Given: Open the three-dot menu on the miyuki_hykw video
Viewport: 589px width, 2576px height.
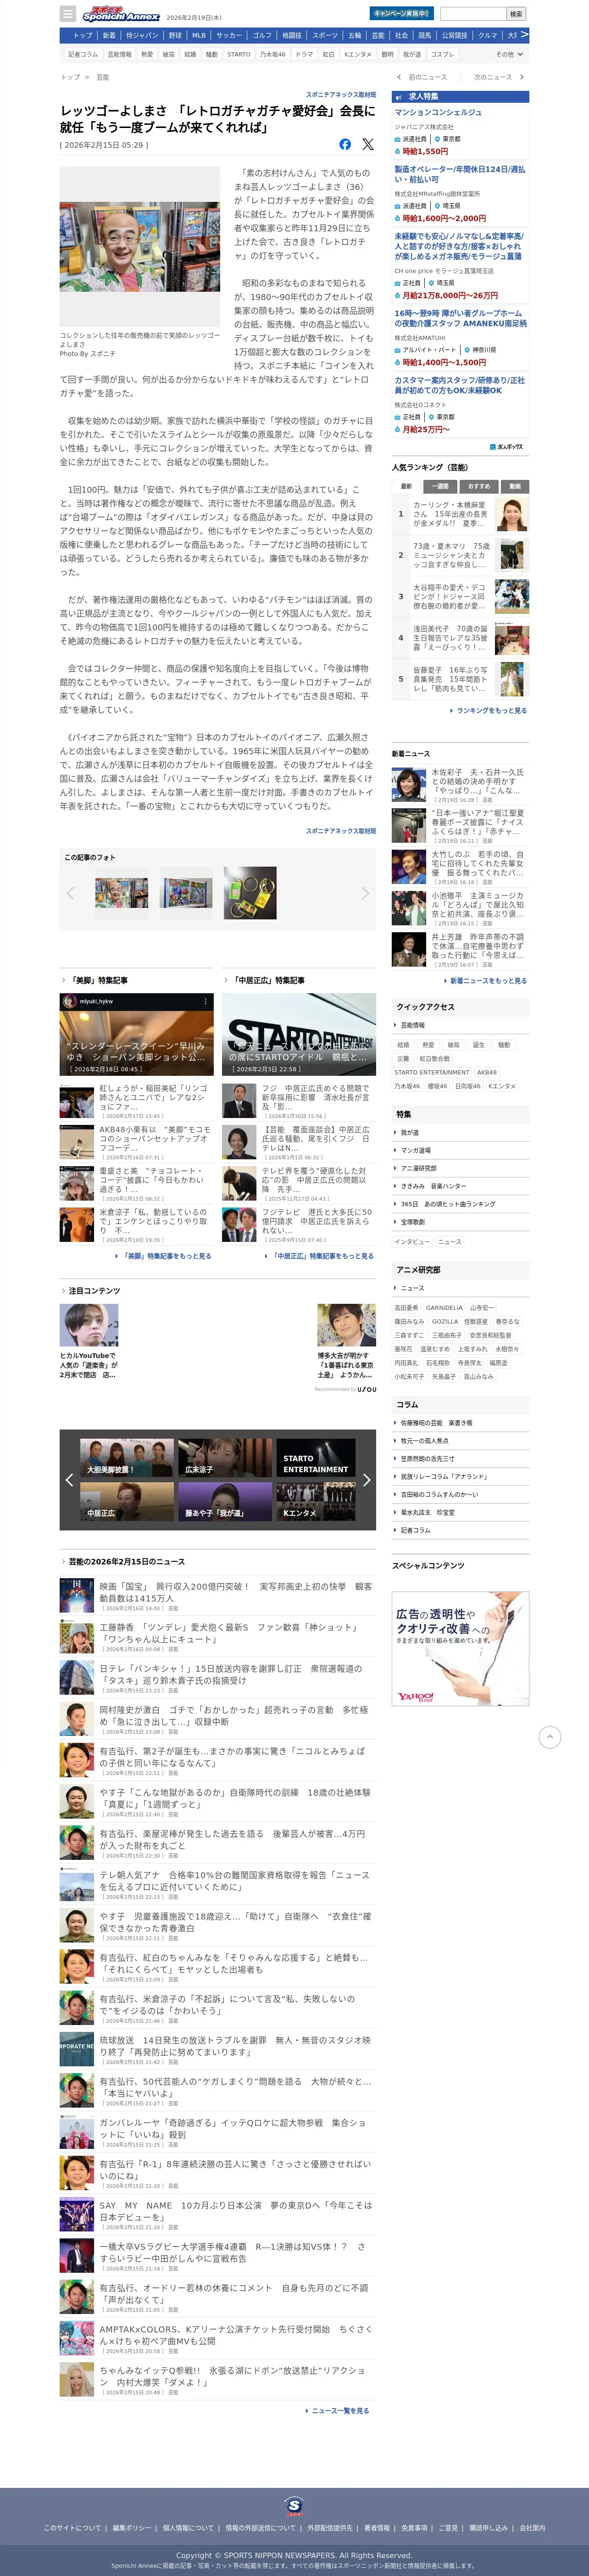Looking at the screenshot, I should tap(207, 1001).
